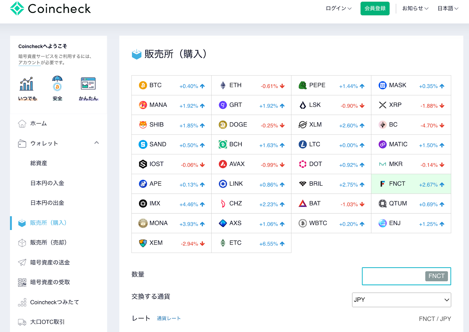Click the WBTC currency name
469x332 pixels.
coord(318,223)
